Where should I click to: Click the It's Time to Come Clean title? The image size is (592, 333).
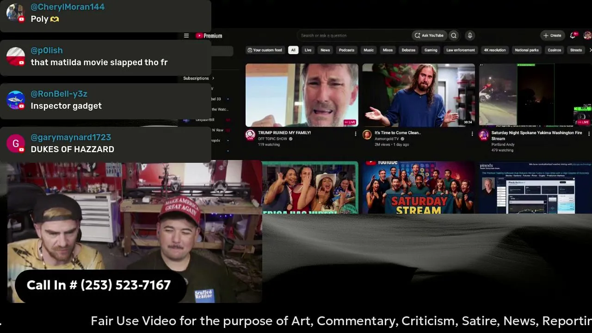(x=398, y=133)
